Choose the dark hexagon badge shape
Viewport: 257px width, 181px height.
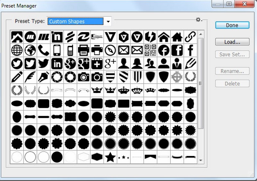tap(97, 157)
